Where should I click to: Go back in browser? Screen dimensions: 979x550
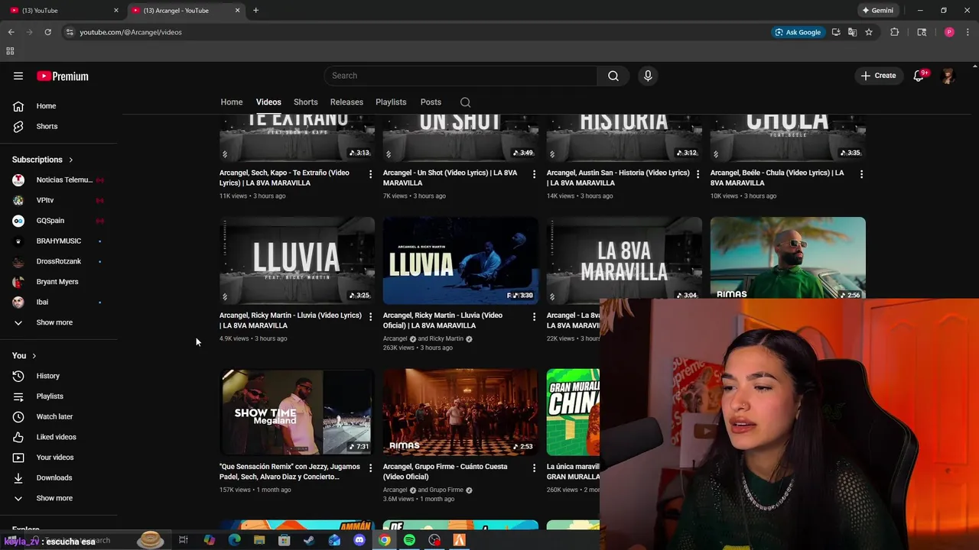click(x=11, y=32)
